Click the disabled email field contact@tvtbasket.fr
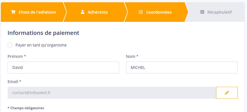This screenshot has width=247, height=112. click(x=112, y=93)
